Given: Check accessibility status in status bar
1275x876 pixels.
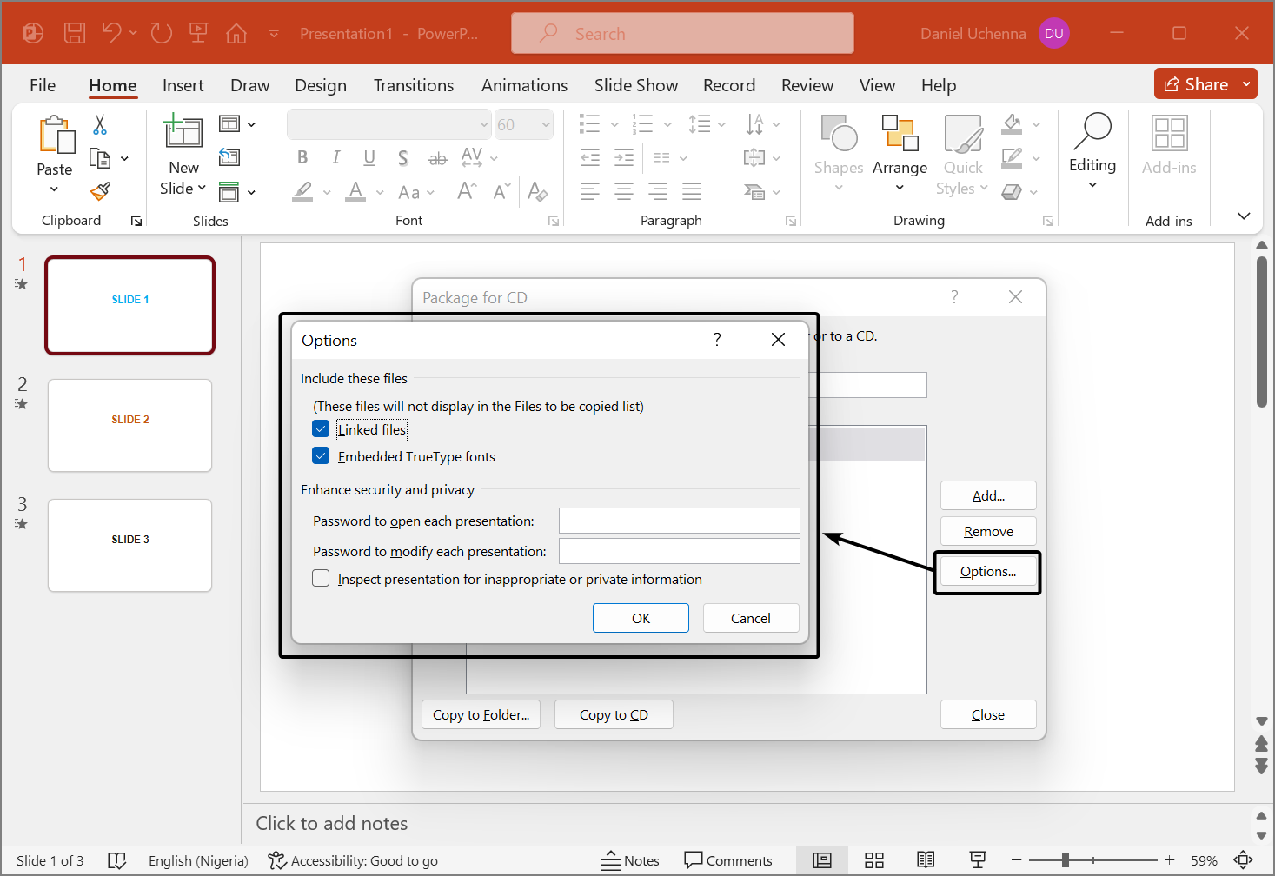Looking at the screenshot, I should pyautogui.click(x=352, y=860).
